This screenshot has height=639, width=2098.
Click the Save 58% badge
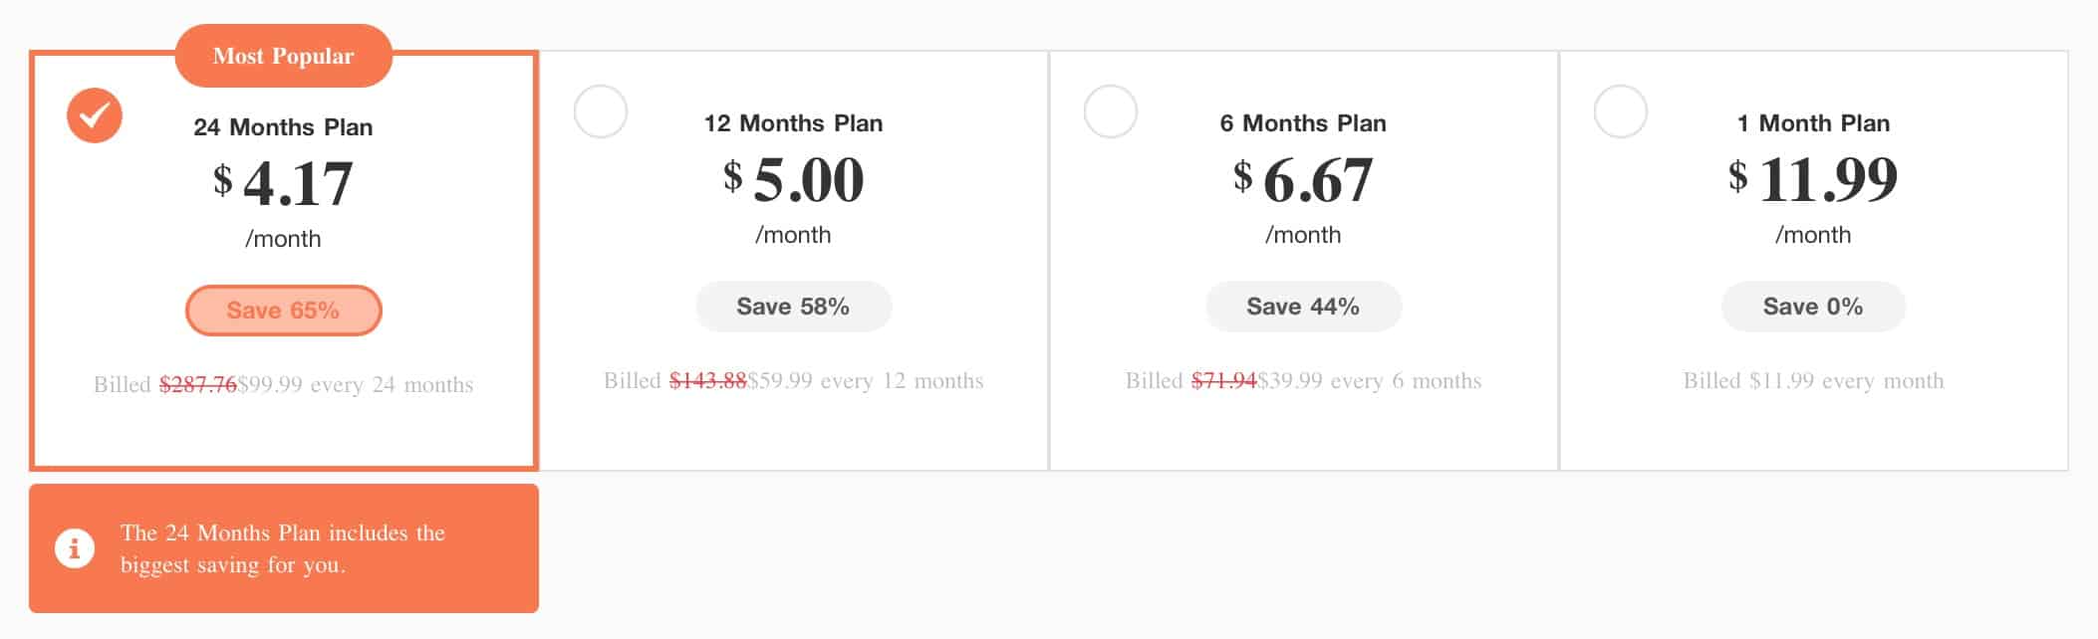(793, 307)
